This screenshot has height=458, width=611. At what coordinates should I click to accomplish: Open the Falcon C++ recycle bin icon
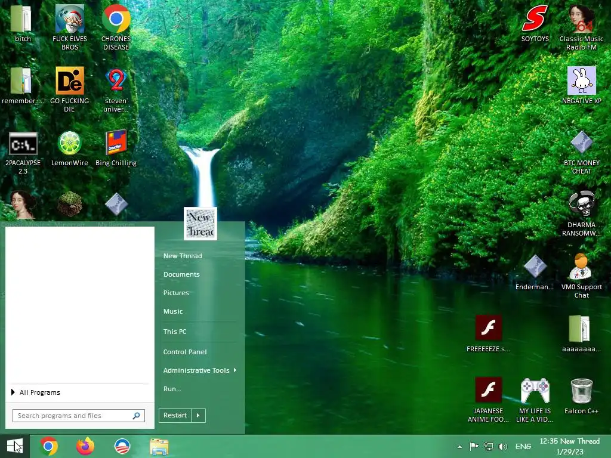pos(581,396)
